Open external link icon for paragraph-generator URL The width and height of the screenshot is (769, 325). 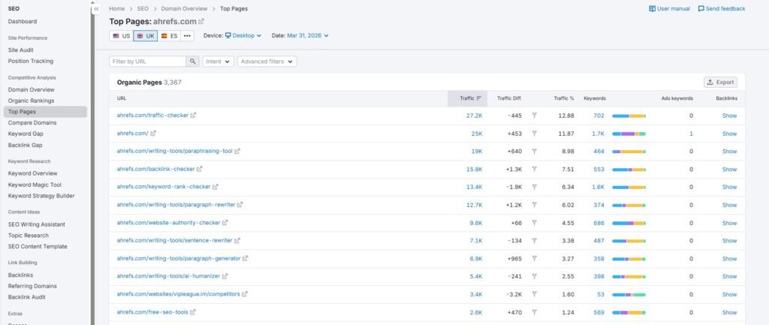tap(246, 258)
